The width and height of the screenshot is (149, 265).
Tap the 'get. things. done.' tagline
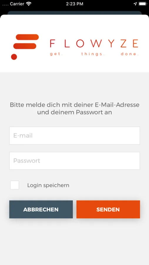[94, 54]
